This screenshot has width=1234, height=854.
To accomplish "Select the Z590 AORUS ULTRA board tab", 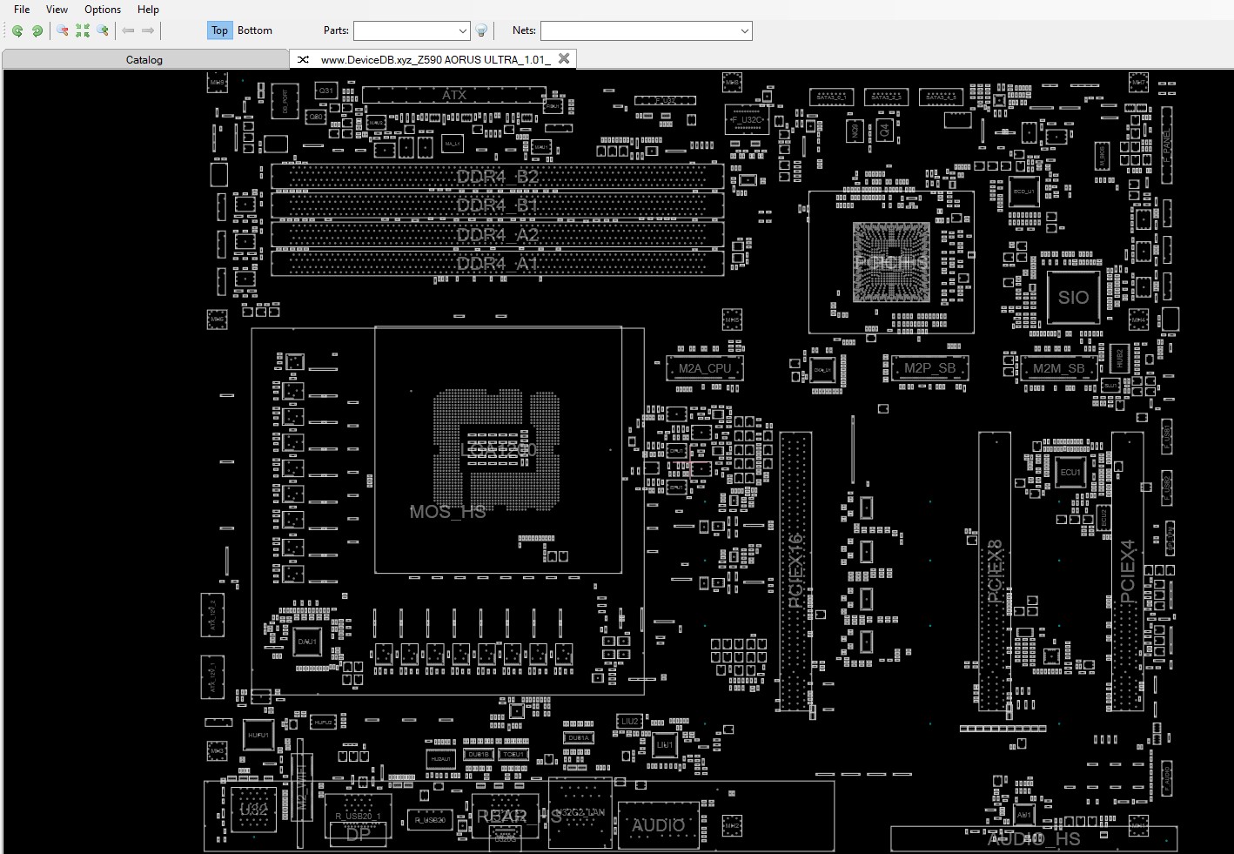I will click(434, 59).
